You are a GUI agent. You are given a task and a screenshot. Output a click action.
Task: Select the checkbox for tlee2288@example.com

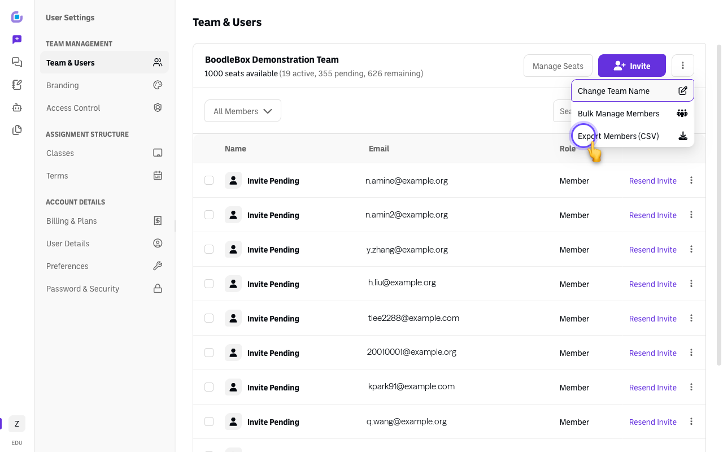pos(209,319)
